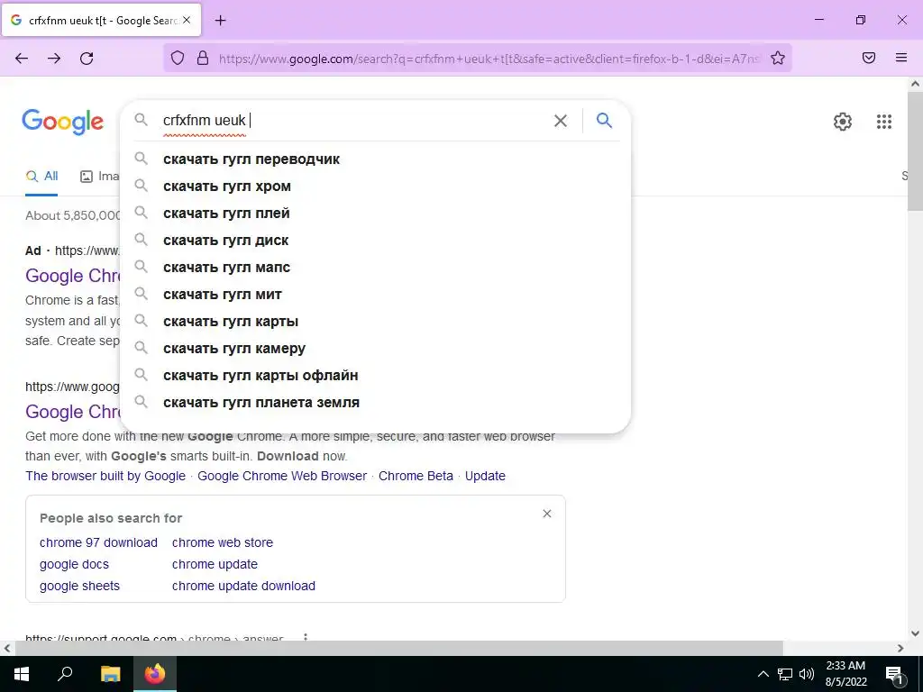Screen dimensions: 923x692
Task: Open The browser built by Google link
Action: click(x=105, y=476)
